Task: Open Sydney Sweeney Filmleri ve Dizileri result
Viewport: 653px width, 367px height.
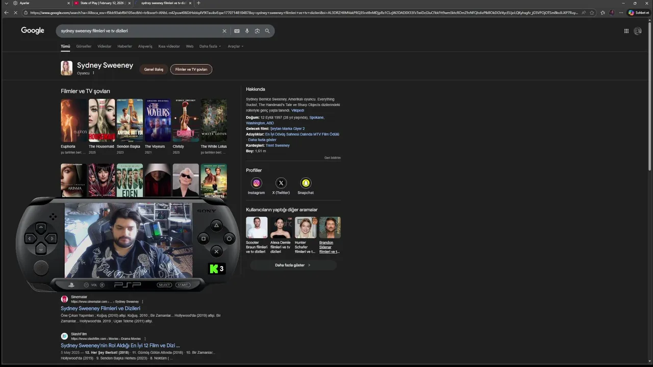Action: click(101, 308)
